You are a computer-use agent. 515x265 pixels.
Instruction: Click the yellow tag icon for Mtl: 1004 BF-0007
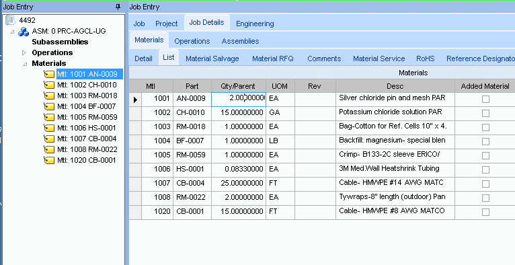pyautogui.click(x=49, y=106)
